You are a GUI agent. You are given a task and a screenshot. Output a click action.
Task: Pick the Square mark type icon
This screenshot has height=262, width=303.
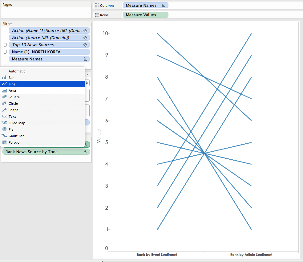click(4, 97)
